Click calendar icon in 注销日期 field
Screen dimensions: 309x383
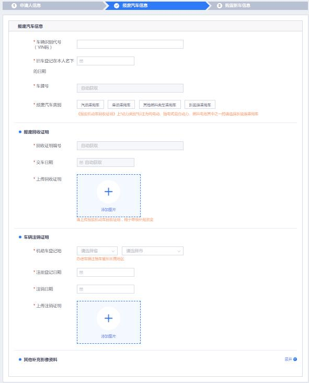[x=81, y=289]
